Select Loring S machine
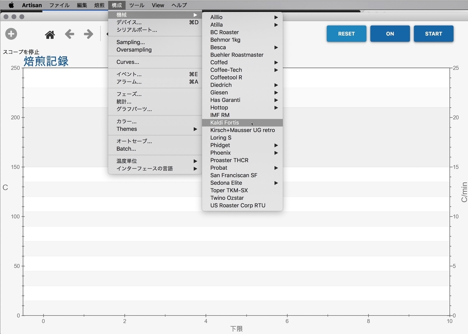468x334 pixels. (243, 138)
